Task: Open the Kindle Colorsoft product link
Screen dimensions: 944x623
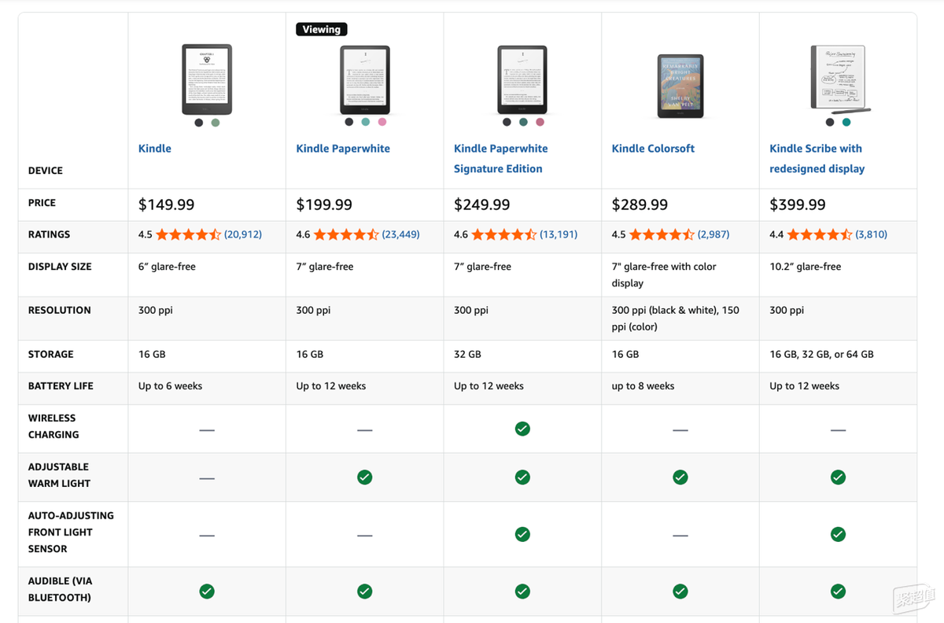Action: 653,148
